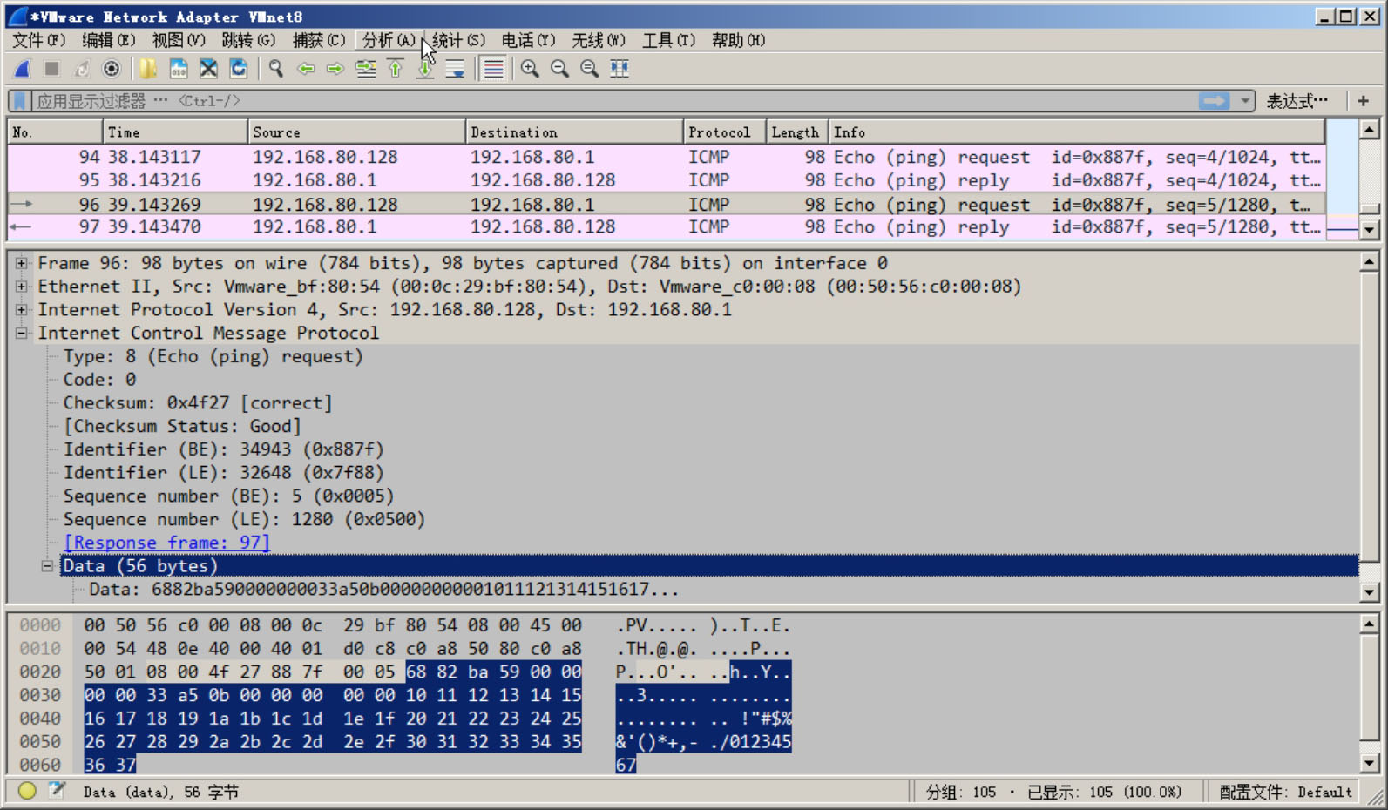Open capture file properties status icon
This screenshot has width=1388, height=810.
click(57, 791)
